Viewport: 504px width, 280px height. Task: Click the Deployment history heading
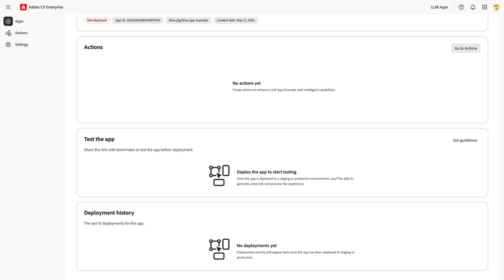point(109,213)
